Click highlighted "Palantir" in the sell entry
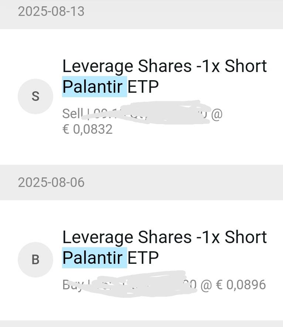This screenshot has width=283, height=327. (94, 87)
